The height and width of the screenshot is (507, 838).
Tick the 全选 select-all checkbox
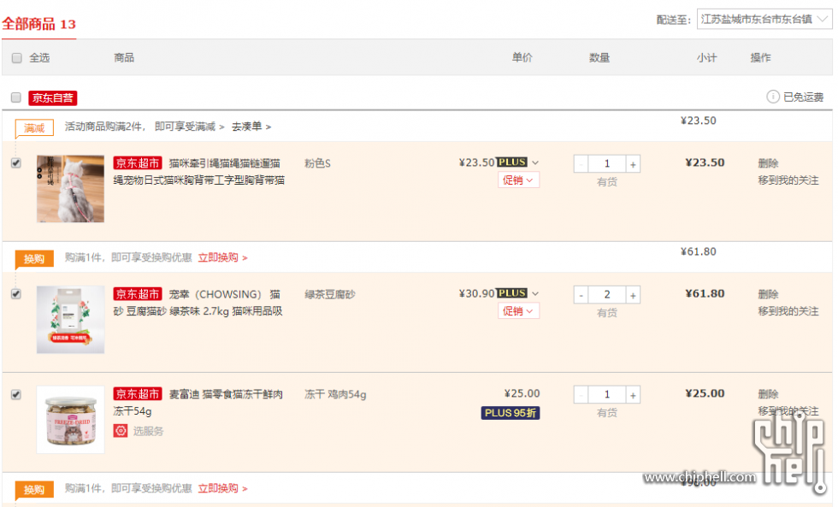coord(17,57)
